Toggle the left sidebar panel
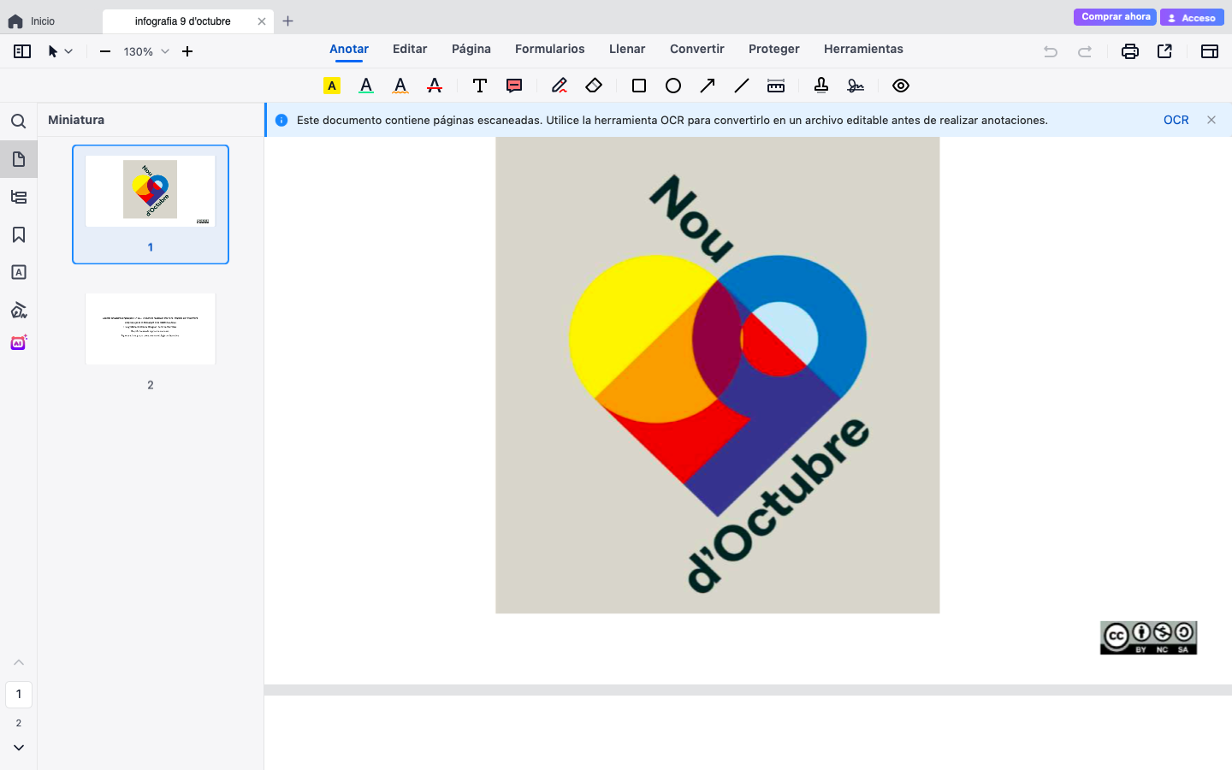The image size is (1232, 770). 22,51
